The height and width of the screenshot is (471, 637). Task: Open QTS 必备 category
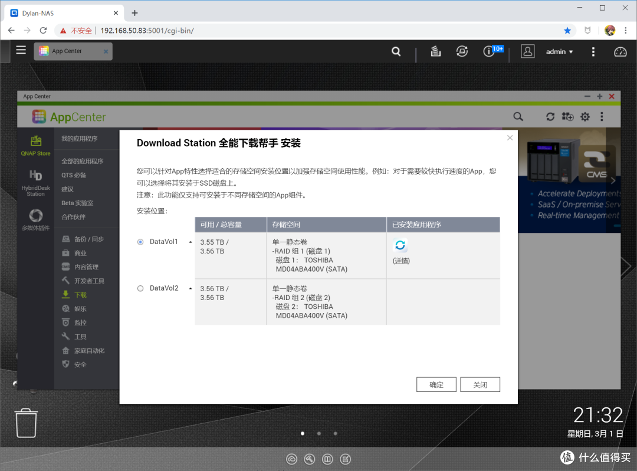[x=74, y=175]
